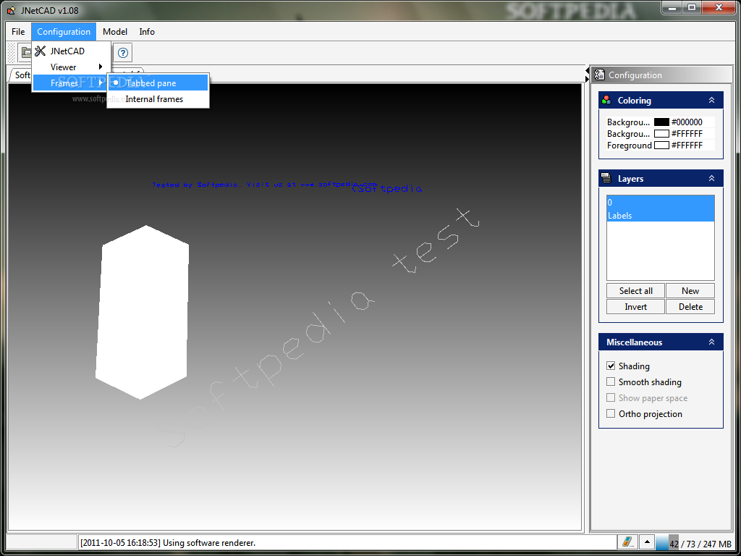Click the eraser clear-log icon in status bar
Viewport: 741px width, 556px height.
(x=627, y=542)
